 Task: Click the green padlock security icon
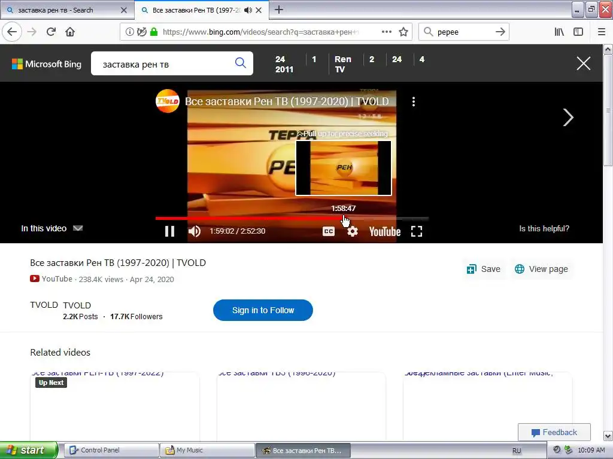click(x=154, y=32)
